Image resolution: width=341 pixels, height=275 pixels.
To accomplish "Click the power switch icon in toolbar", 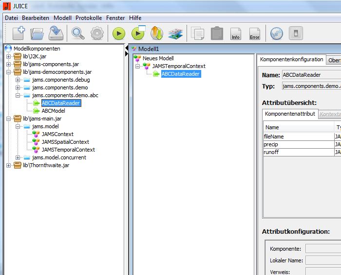I will [x=295, y=33].
